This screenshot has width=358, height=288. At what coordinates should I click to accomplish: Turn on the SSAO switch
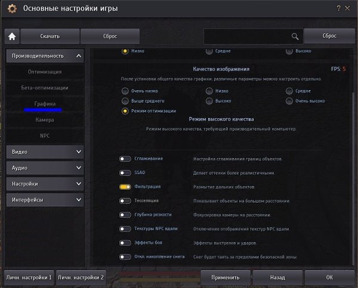tap(125, 173)
